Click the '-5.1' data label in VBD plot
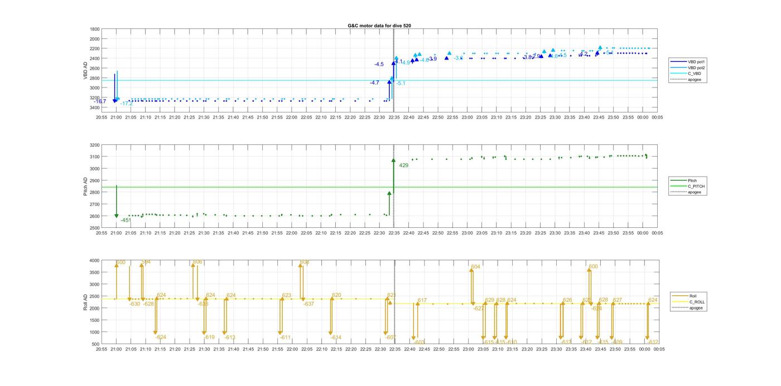This screenshot has width=781, height=386. pos(401,83)
